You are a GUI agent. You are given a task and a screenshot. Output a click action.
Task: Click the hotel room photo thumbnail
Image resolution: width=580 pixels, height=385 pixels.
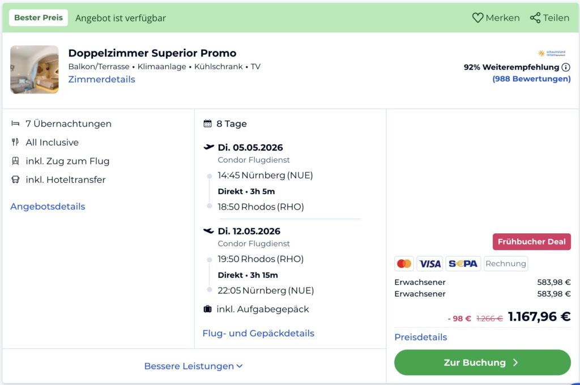(34, 69)
